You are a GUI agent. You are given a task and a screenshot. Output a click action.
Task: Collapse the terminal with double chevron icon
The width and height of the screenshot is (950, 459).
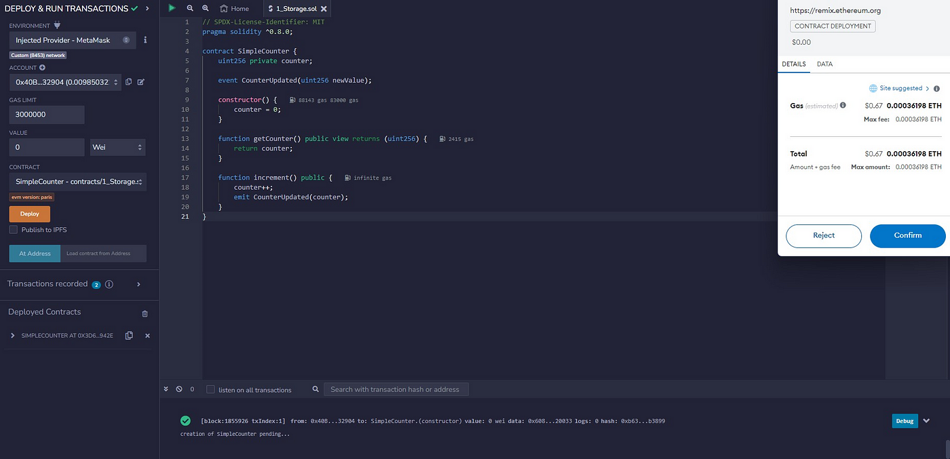pyautogui.click(x=167, y=389)
